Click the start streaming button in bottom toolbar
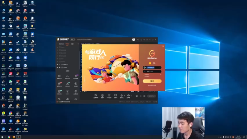Image resolution: width=247 pixels, height=139 pixels. pos(151,96)
